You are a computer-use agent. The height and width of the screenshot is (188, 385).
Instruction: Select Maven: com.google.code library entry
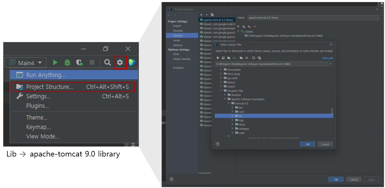pos(217,24)
